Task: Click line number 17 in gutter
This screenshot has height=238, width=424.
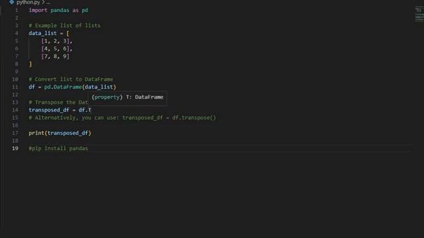Action: [x=15, y=133]
